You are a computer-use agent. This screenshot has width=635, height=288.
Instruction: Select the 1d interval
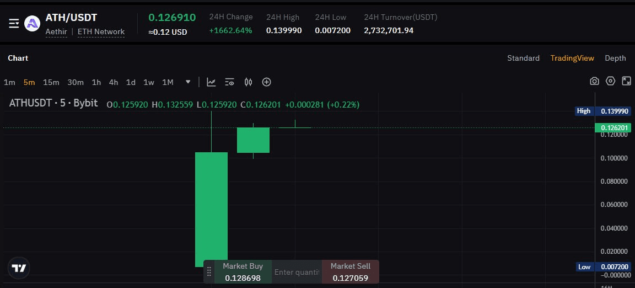131,82
